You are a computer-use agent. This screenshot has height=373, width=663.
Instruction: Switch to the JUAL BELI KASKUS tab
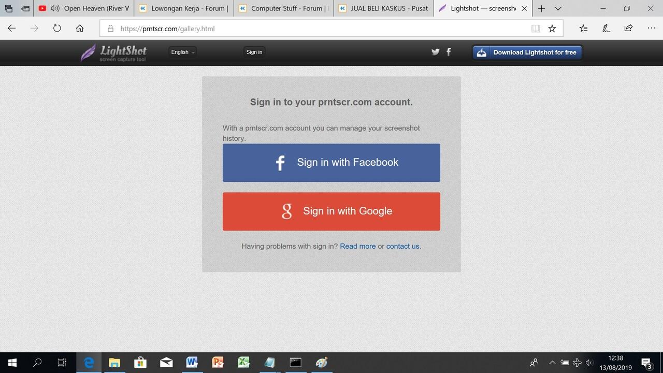click(x=384, y=8)
